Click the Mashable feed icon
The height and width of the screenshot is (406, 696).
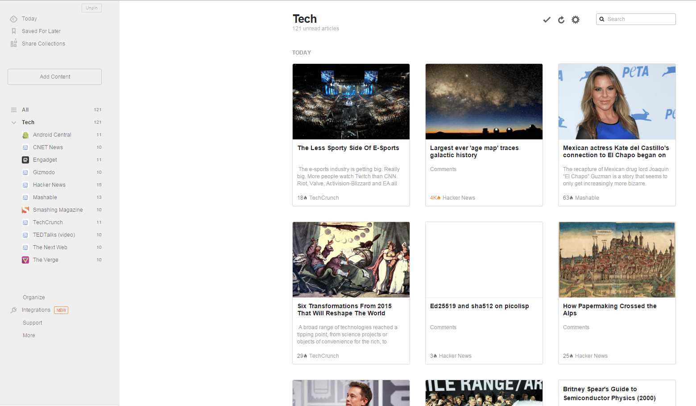(x=25, y=197)
